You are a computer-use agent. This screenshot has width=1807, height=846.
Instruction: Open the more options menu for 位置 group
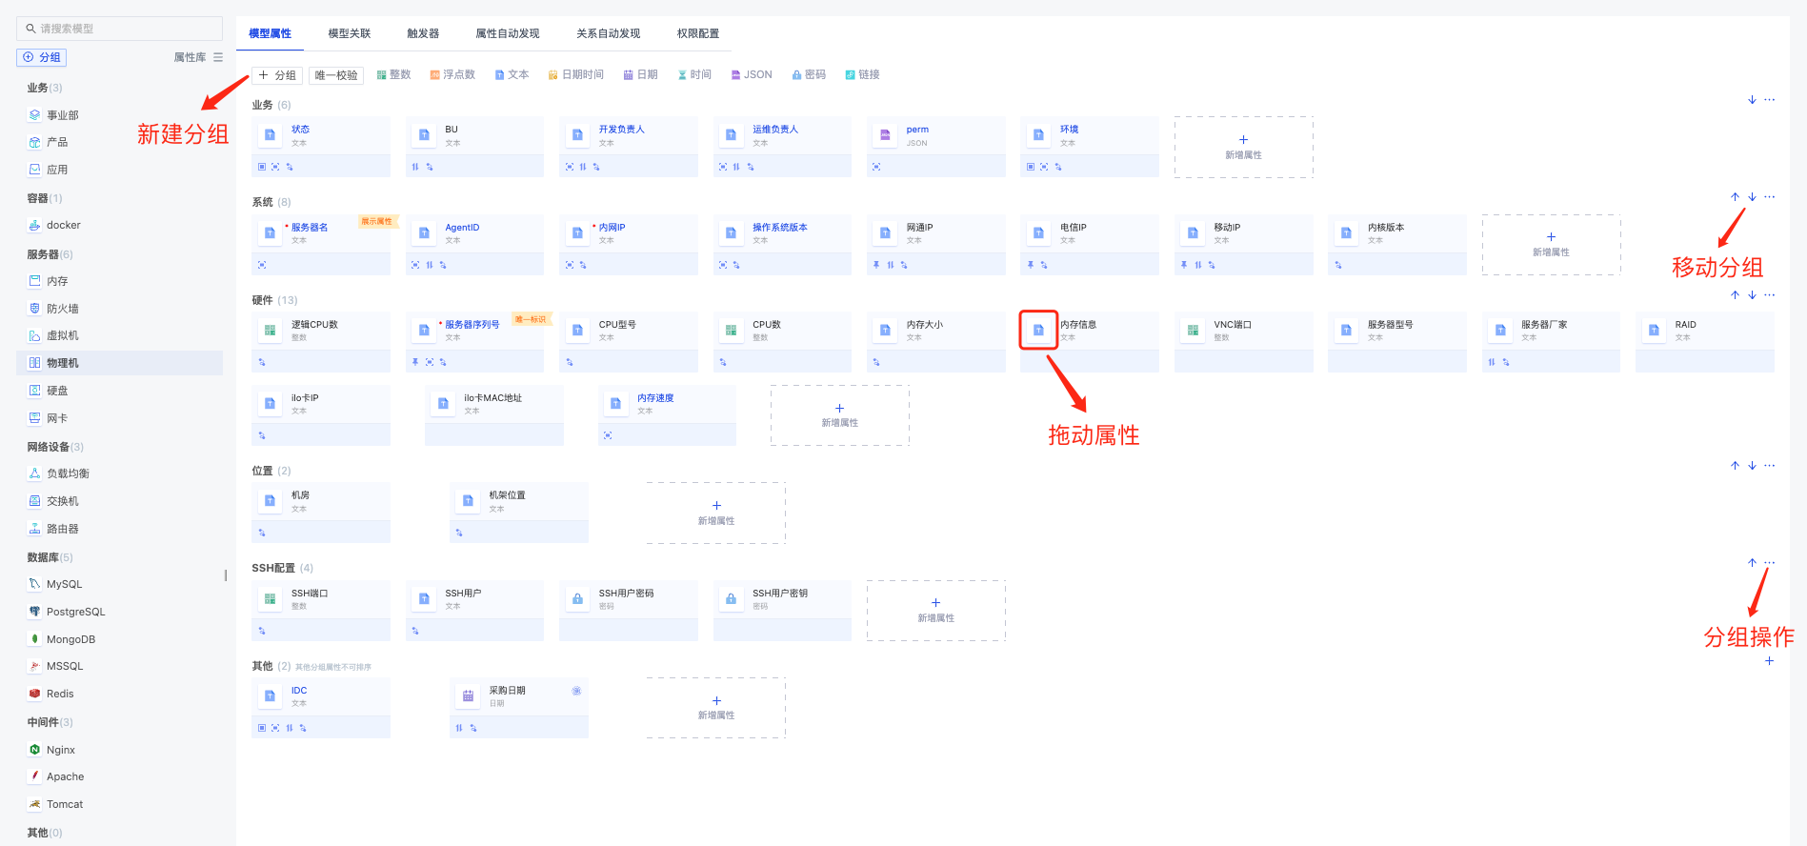pyautogui.click(x=1769, y=466)
